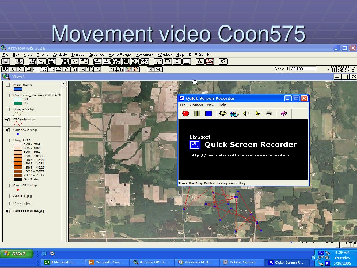Click the Zoom Out outward-arrows icon
The width and height of the screenshot is (357, 268).
tap(135, 61)
